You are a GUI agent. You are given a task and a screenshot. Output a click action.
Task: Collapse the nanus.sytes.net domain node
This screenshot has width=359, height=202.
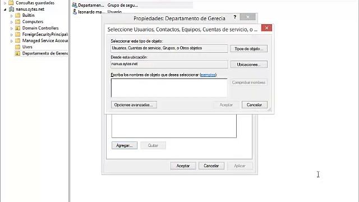[5, 10]
